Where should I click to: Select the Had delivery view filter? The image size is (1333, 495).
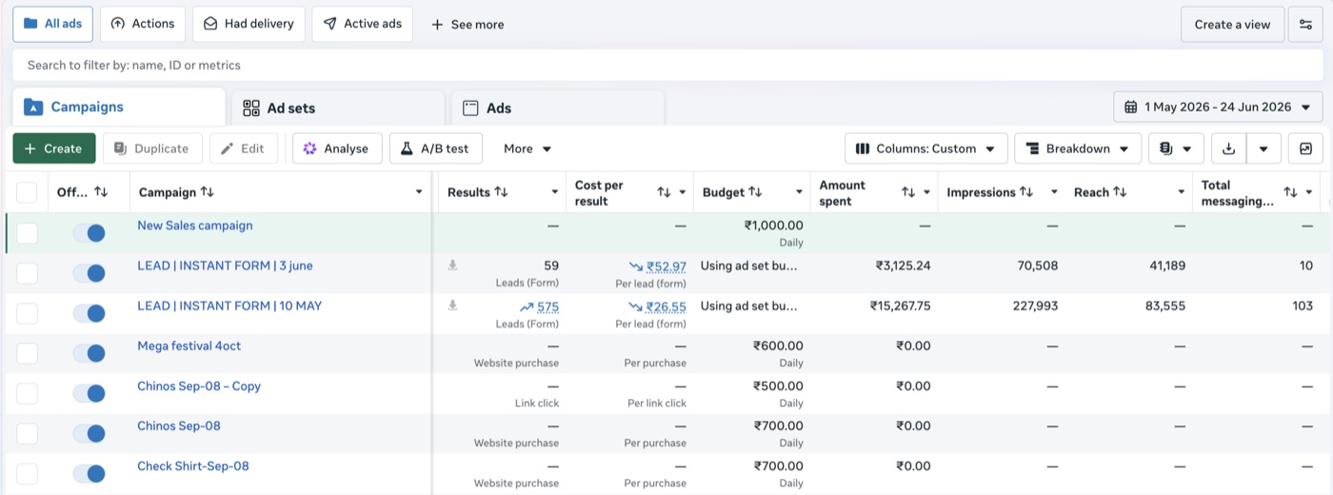point(249,24)
